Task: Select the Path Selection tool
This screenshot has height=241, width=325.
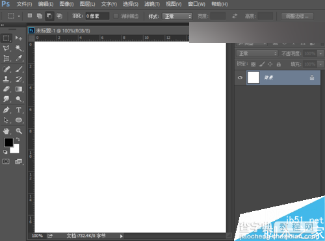Action: pos(6,120)
